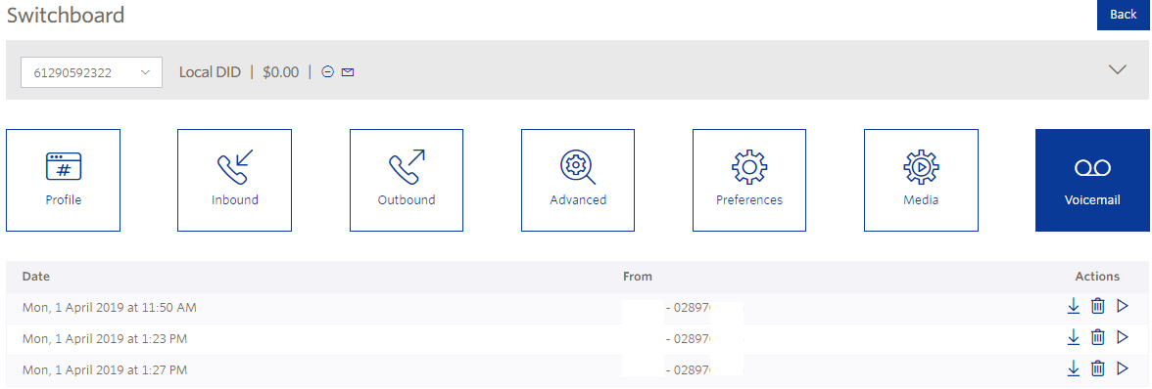This screenshot has width=1152, height=389.
Task: Click the Back button
Action: (x=1124, y=15)
